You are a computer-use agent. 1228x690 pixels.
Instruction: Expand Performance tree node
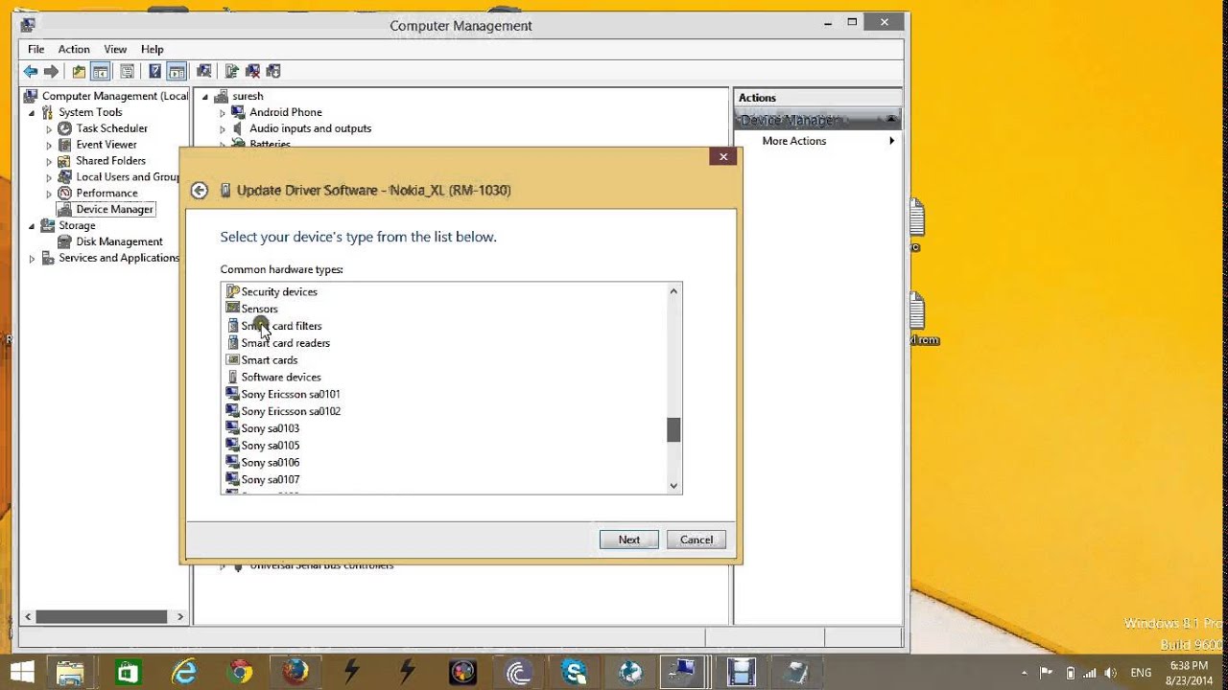pos(49,194)
